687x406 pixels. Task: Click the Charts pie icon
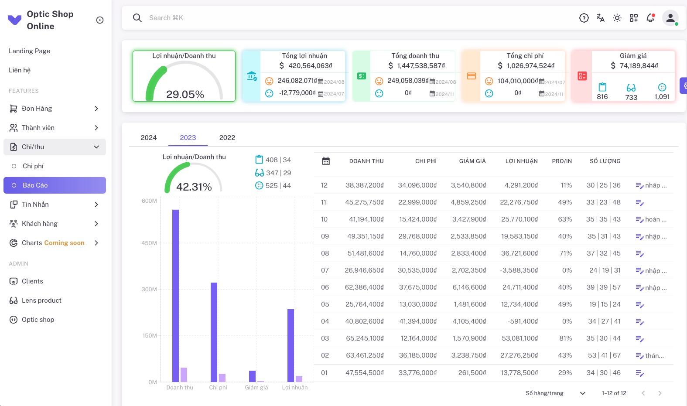point(14,243)
